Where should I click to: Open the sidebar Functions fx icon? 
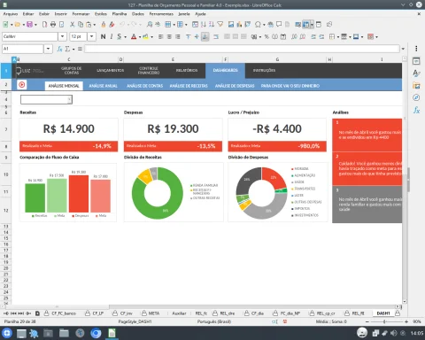point(416,110)
